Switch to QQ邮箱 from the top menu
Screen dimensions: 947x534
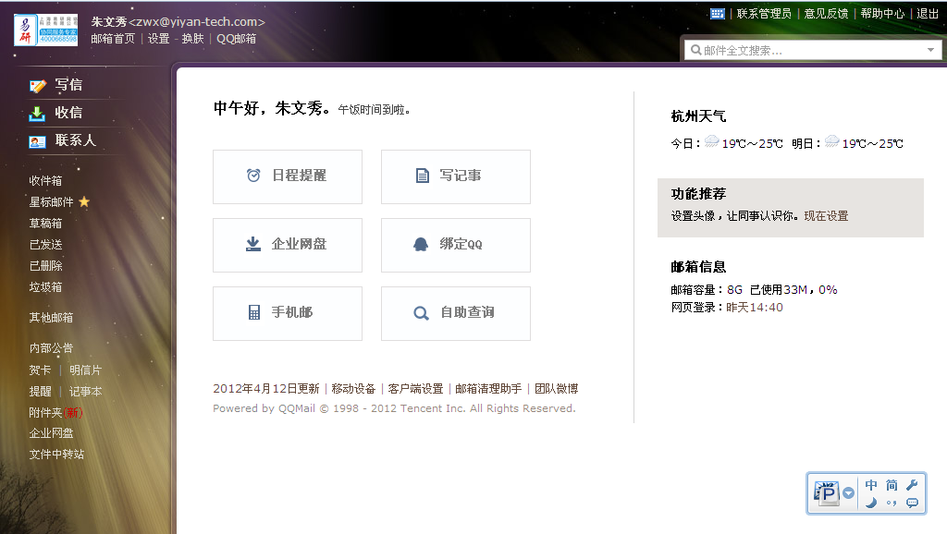click(237, 39)
